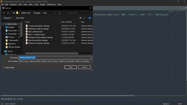Open view options dropdown arrow
Viewport: 187px width, 105px height.
click(x=84, y=18)
